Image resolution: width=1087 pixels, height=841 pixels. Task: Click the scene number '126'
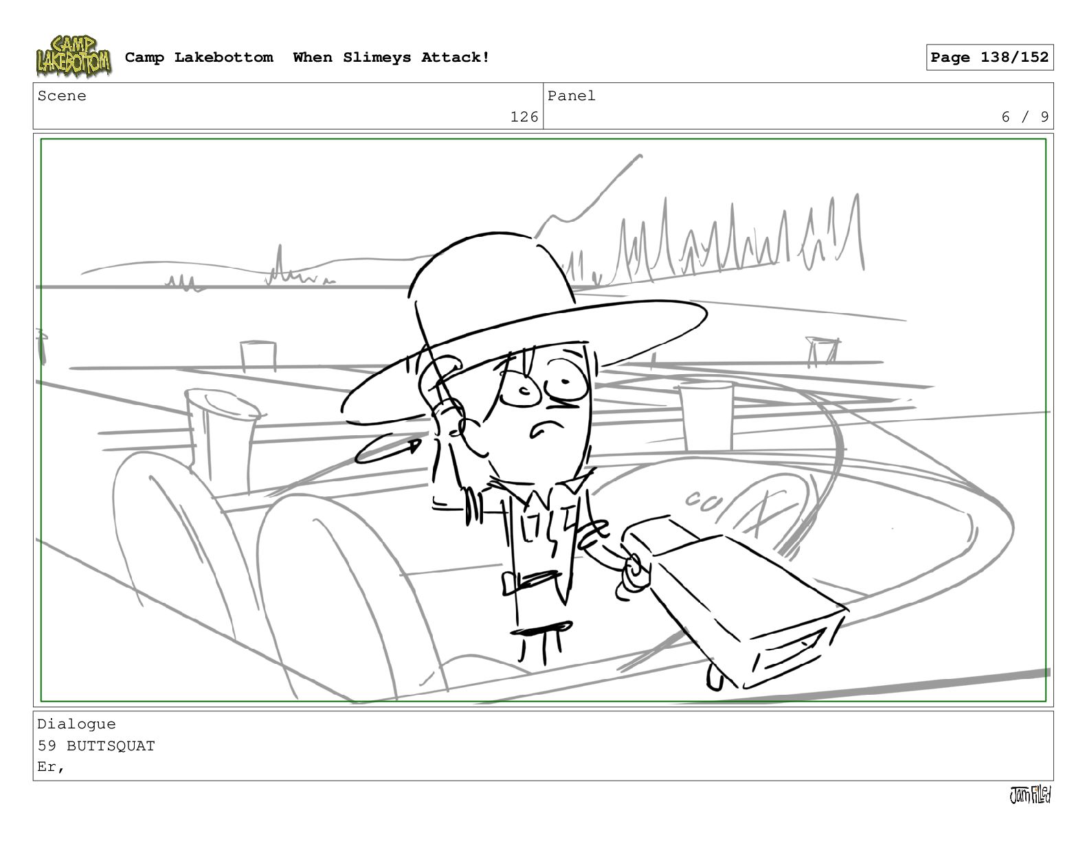click(x=524, y=117)
